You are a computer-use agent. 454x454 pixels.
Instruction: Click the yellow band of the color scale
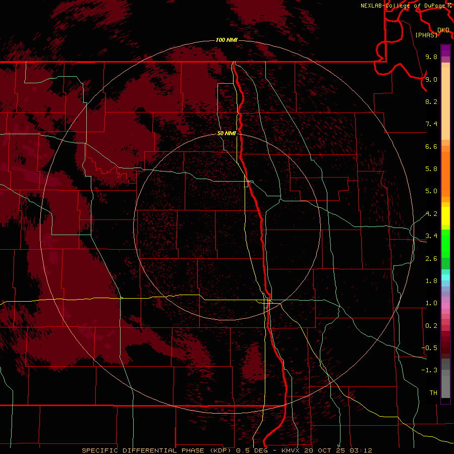445,216
